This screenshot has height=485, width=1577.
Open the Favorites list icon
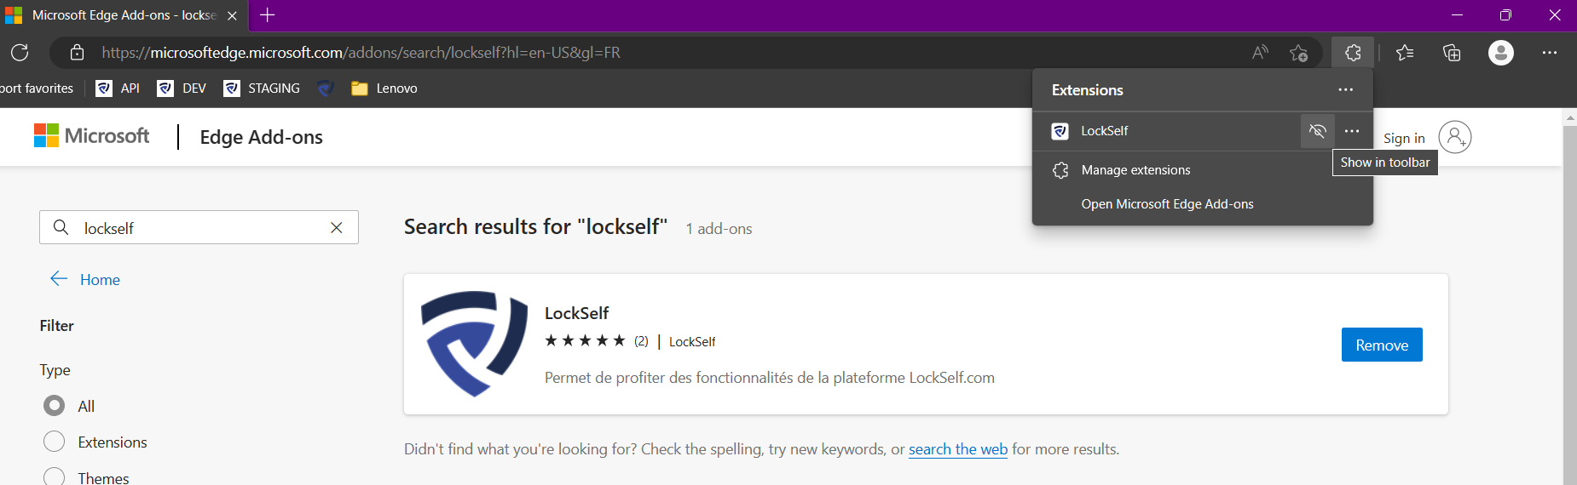pos(1405,53)
